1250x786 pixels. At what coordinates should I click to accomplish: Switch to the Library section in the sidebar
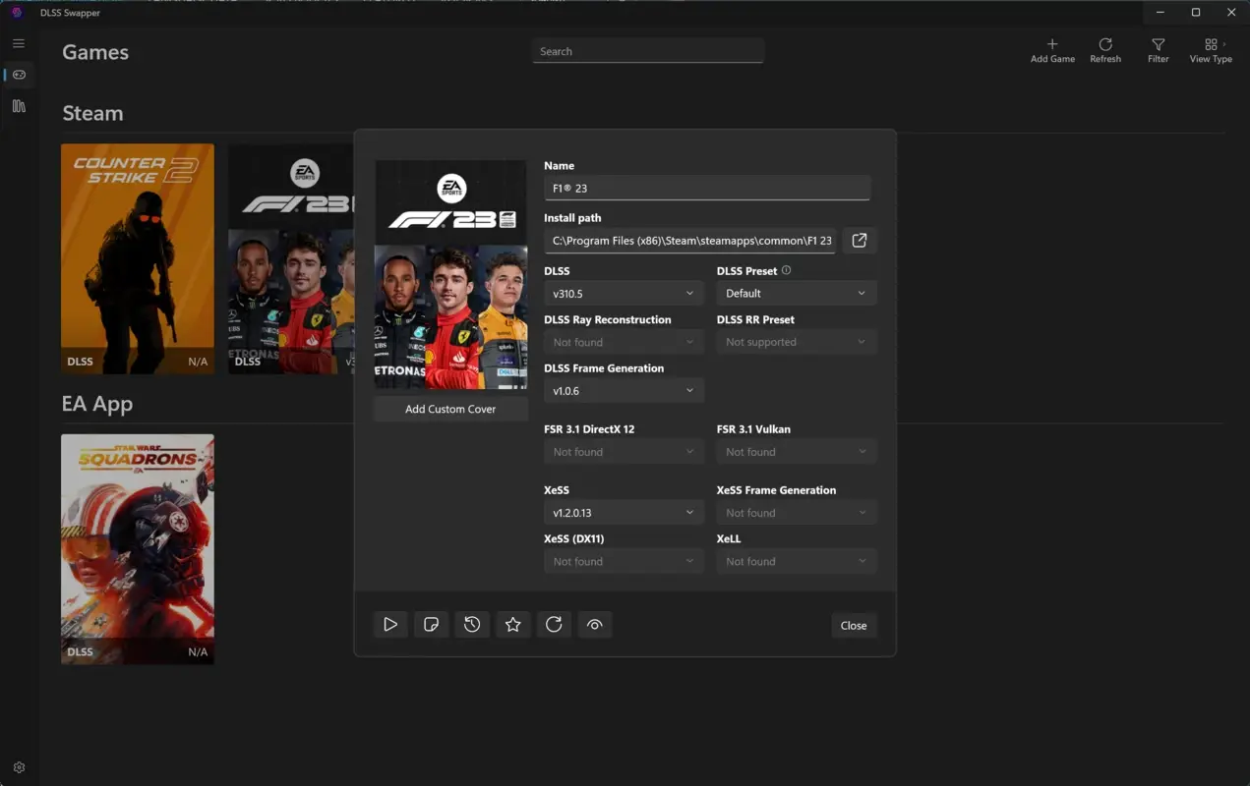[18, 105]
